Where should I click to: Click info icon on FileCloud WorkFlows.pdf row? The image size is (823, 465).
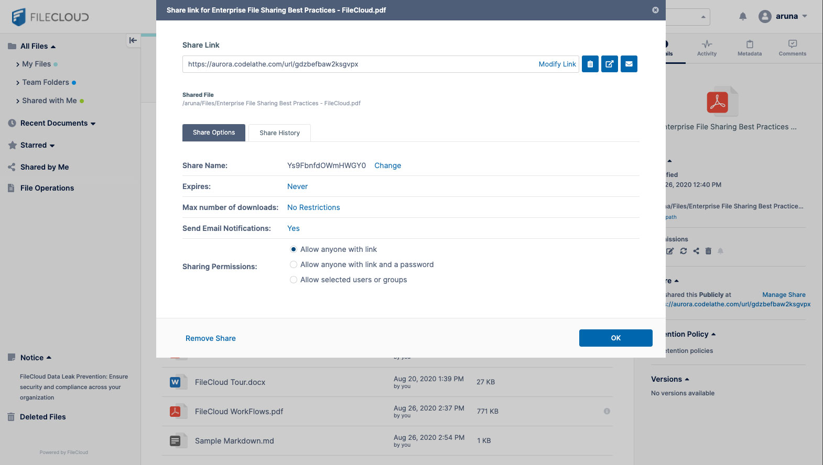pos(607,411)
